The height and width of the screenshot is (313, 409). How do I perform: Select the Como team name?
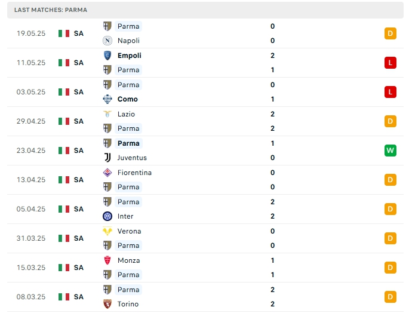(x=128, y=99)
